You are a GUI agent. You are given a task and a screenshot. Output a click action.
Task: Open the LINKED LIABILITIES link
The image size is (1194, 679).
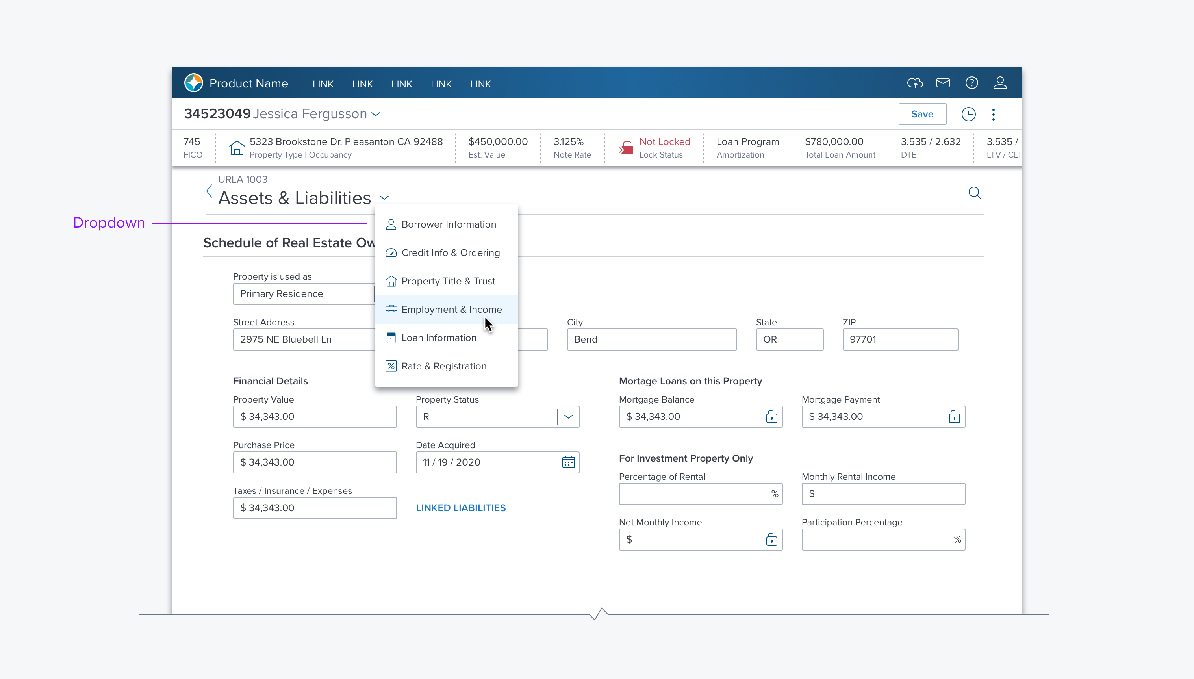[x=461, y=508]
